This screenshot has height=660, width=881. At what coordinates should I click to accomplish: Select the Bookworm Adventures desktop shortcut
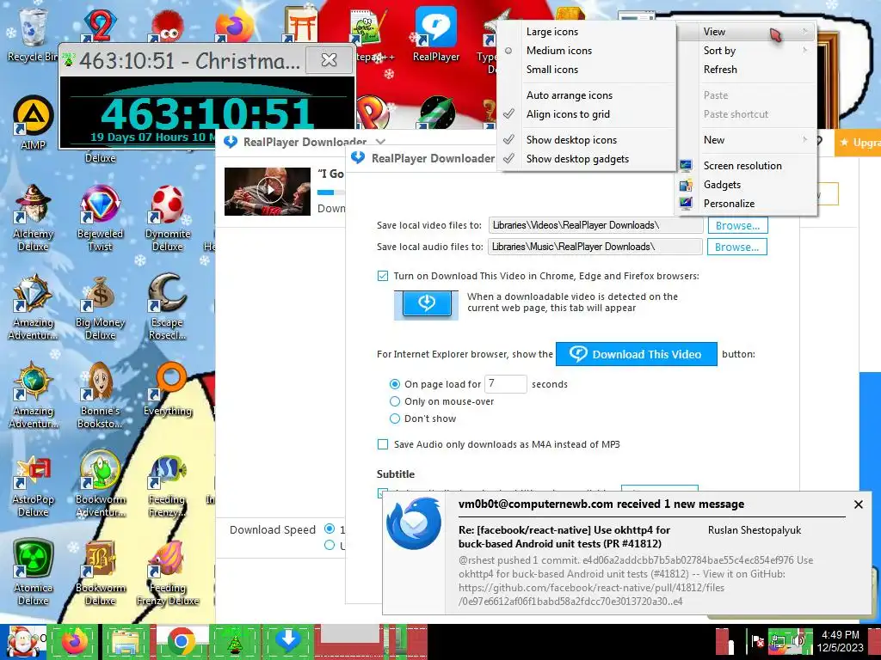coord(100,484)
